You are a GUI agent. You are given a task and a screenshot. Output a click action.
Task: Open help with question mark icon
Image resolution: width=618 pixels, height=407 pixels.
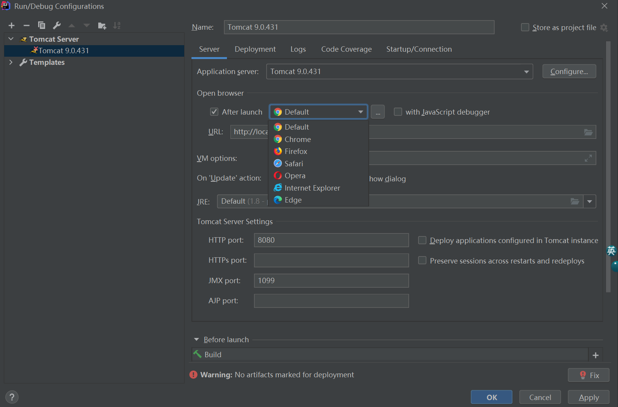point(12,397)
